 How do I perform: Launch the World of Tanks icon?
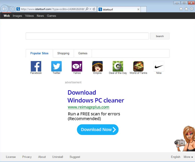pyautogui.click(x=138, y=66)
